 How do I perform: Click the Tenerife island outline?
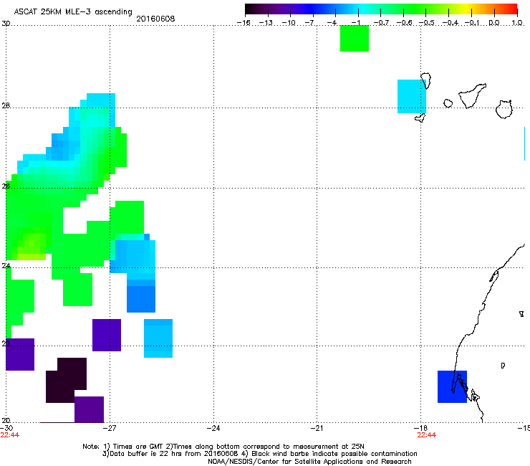pyautogui.click(x=472, y=95)
